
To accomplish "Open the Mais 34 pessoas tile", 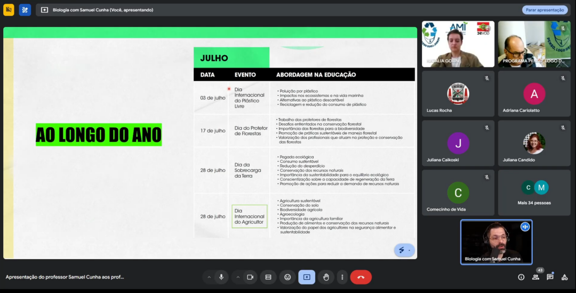I will click(534, 192).
